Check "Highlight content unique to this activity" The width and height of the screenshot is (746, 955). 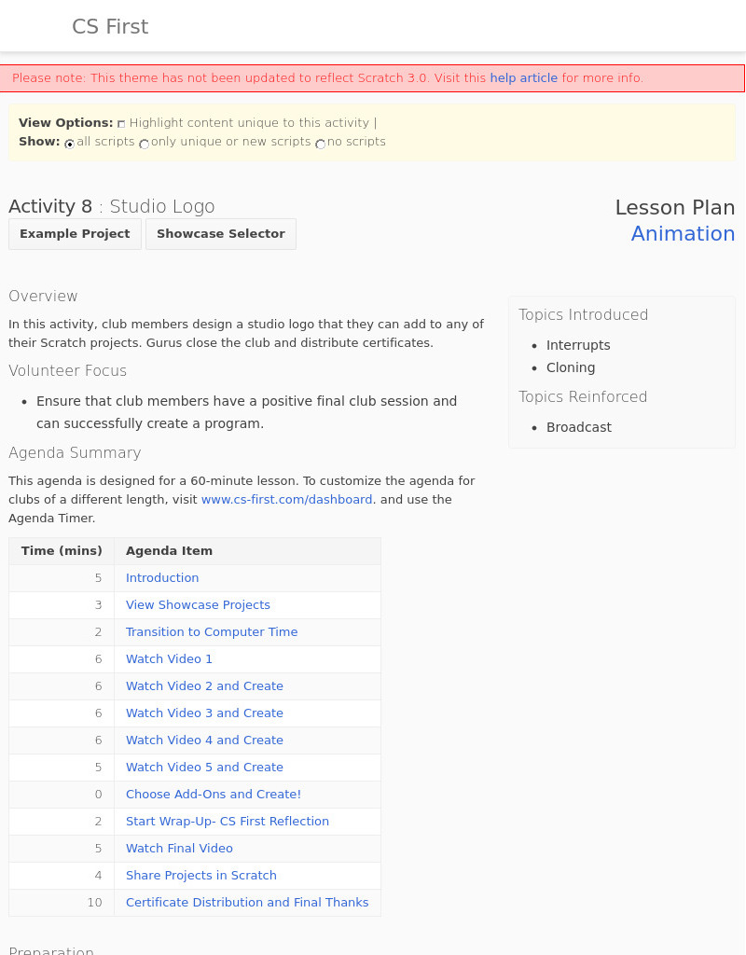point(121,123)
